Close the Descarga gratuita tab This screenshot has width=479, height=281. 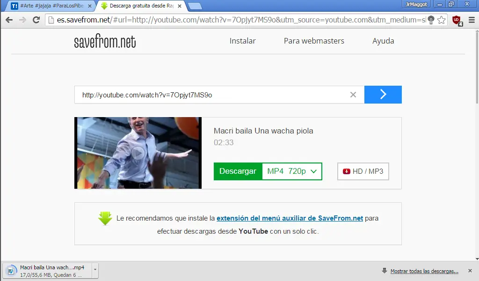click(180, 6)
